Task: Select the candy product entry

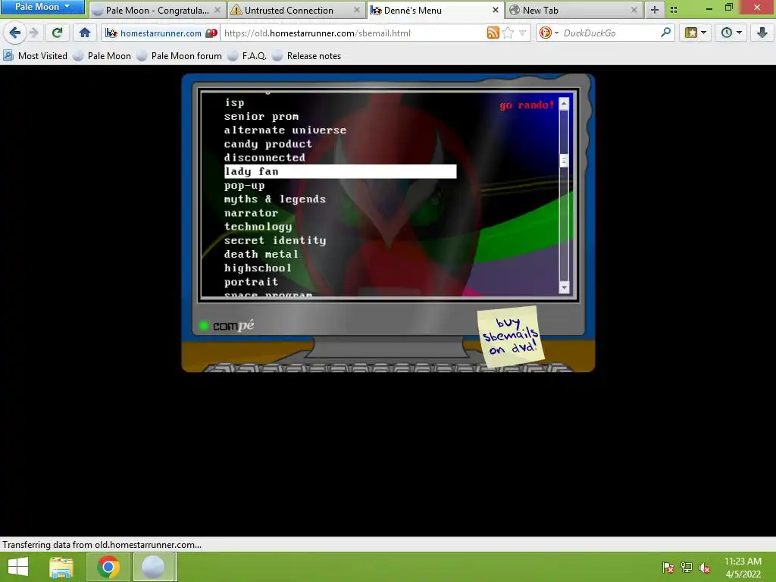Action: [x=268, y=144]
